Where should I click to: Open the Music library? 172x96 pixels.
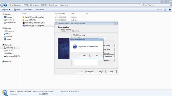(8, 34)
